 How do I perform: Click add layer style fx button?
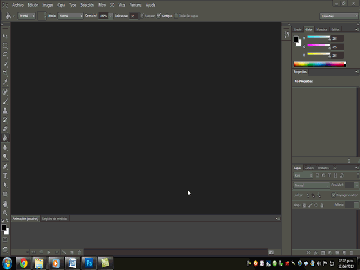(316, 253)
